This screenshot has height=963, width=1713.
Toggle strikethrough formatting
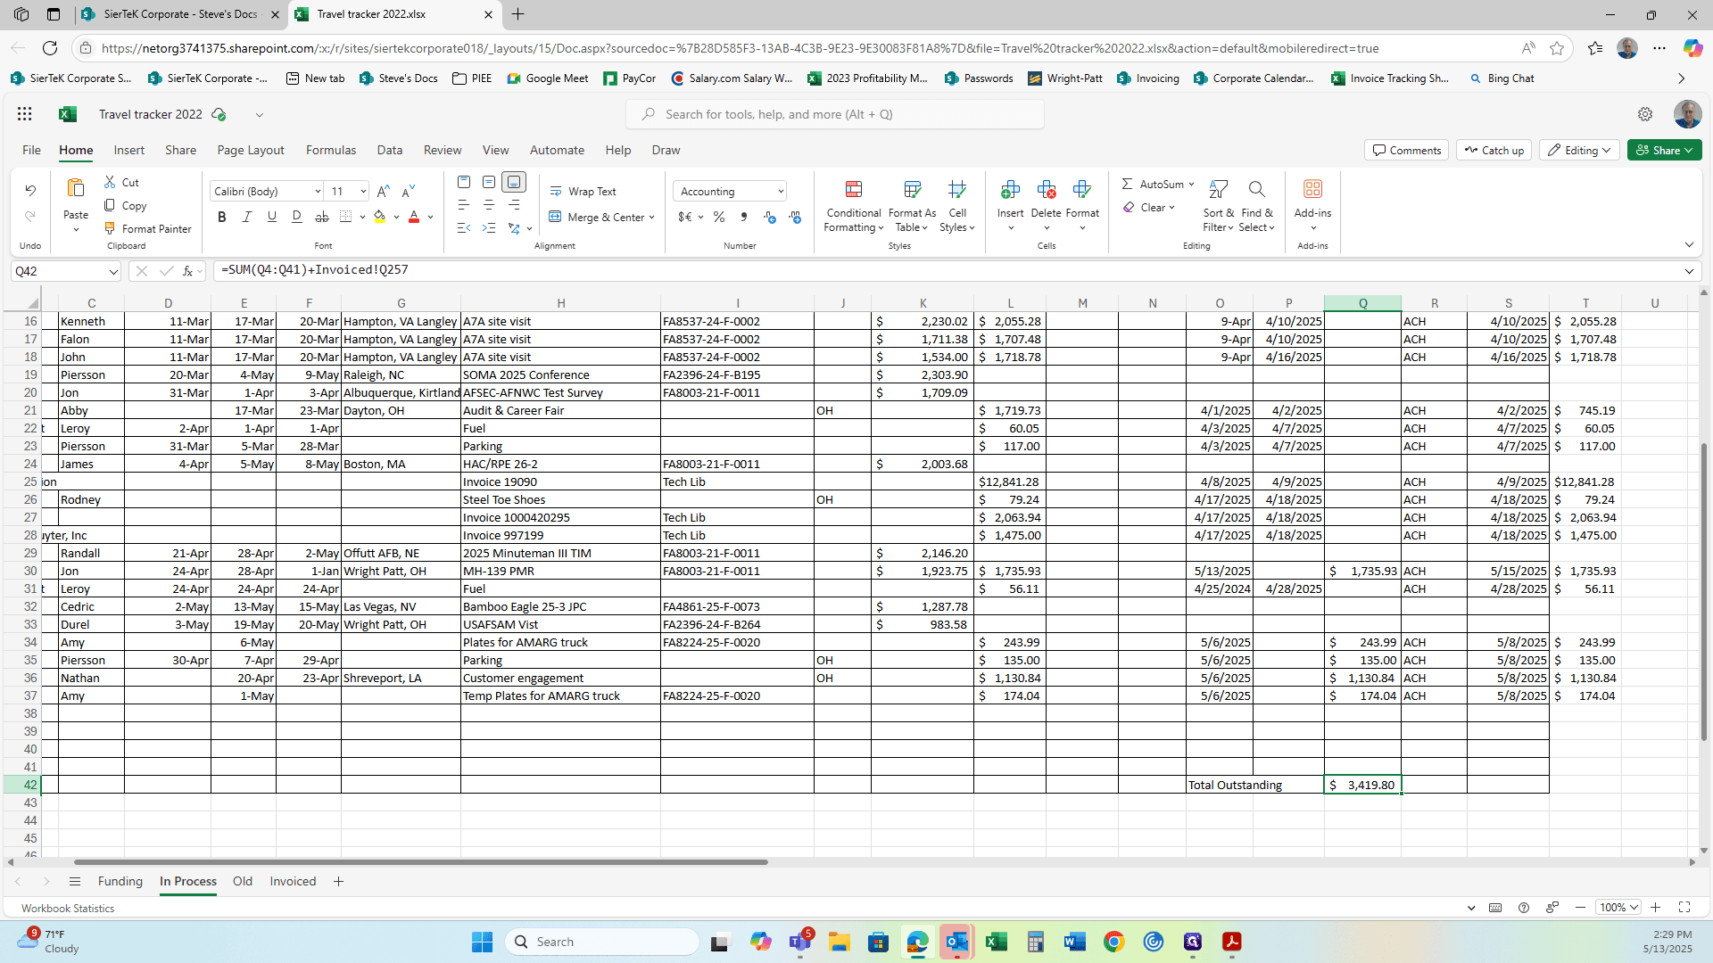coord(322,217)
